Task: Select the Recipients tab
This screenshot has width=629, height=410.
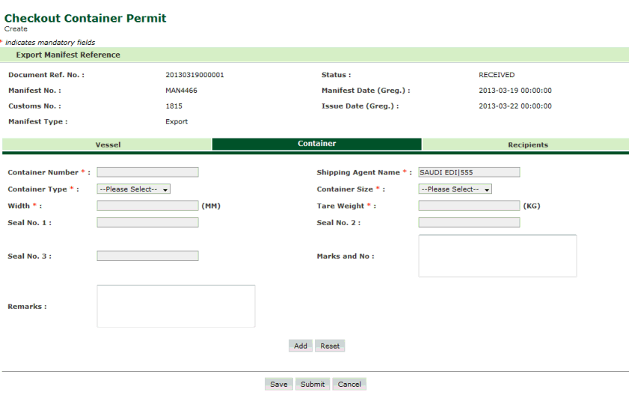Action: (x=527, y=144)
